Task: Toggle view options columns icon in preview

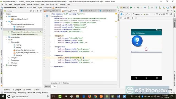Action: pyautogui.click(x=121, y=18)
